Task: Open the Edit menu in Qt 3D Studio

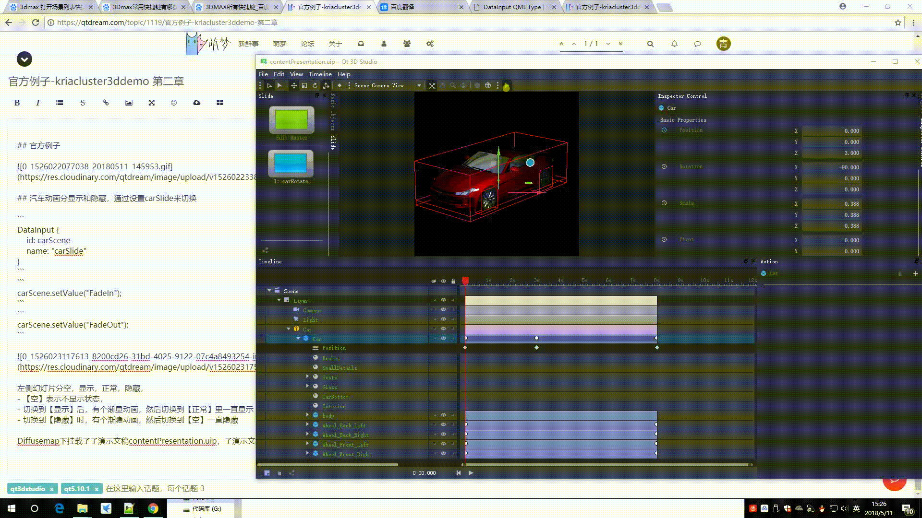Action: tap(279, 74)
